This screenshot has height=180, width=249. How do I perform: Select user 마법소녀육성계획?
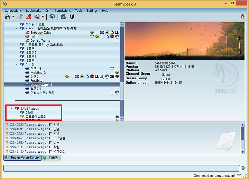pyautogui.click(x=43, y=92)
